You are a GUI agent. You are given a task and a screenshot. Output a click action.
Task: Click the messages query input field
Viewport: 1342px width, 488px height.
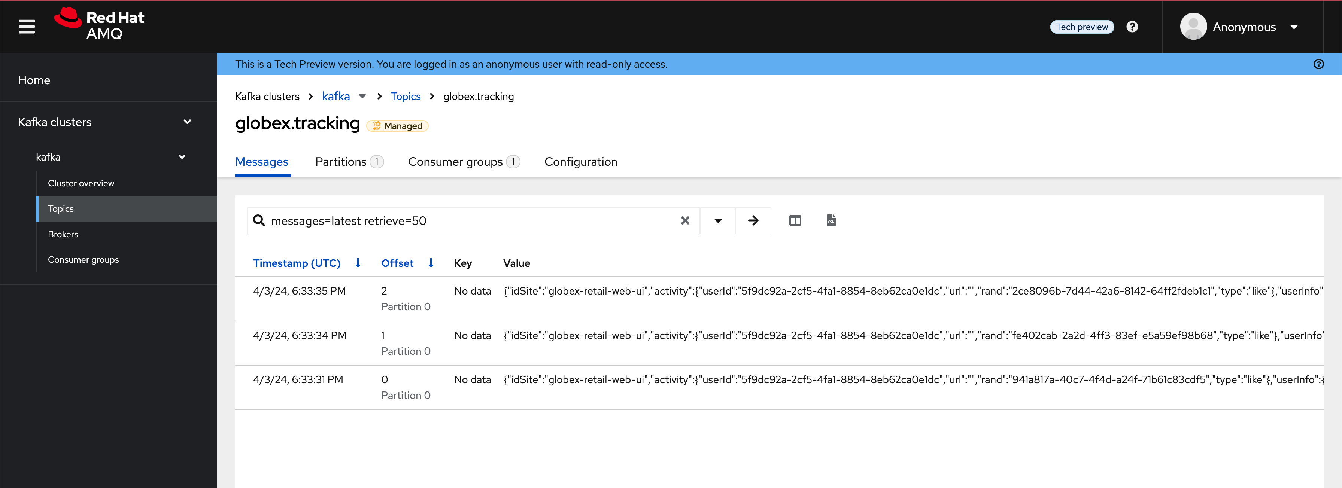[474, 221]
